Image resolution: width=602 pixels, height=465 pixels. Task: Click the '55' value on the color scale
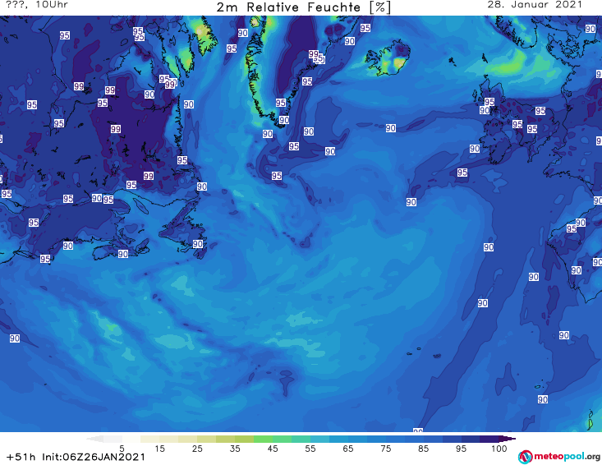(x=310, y=449)
